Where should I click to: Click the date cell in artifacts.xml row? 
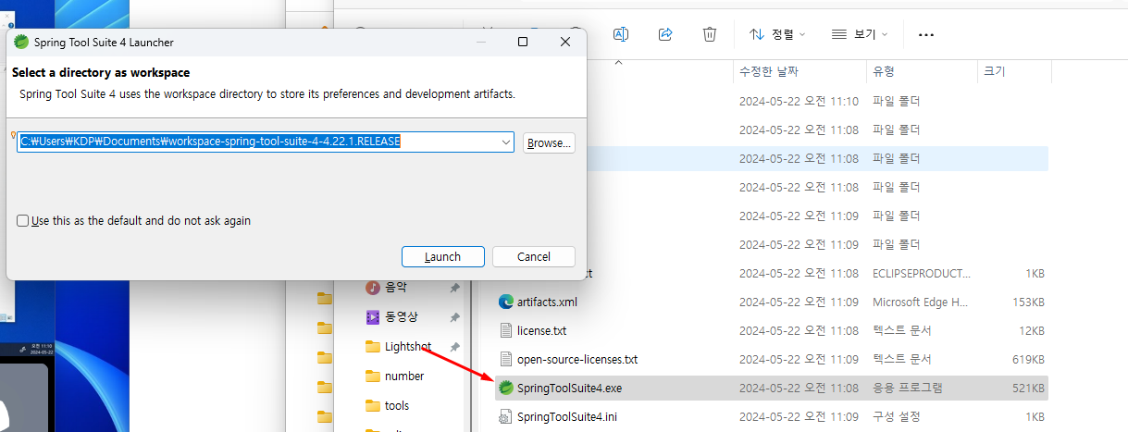pyautogui.click(x=799, y=302)
